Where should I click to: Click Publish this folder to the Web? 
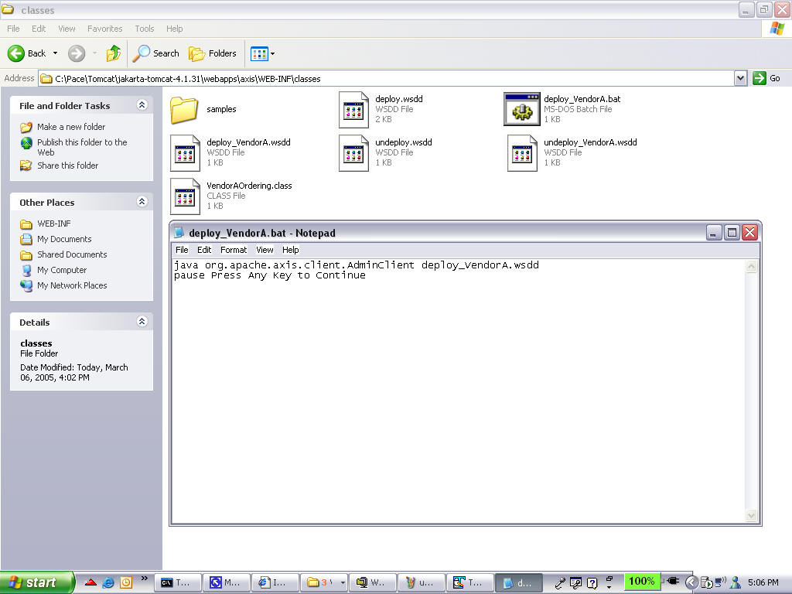(x=82, y=147)
